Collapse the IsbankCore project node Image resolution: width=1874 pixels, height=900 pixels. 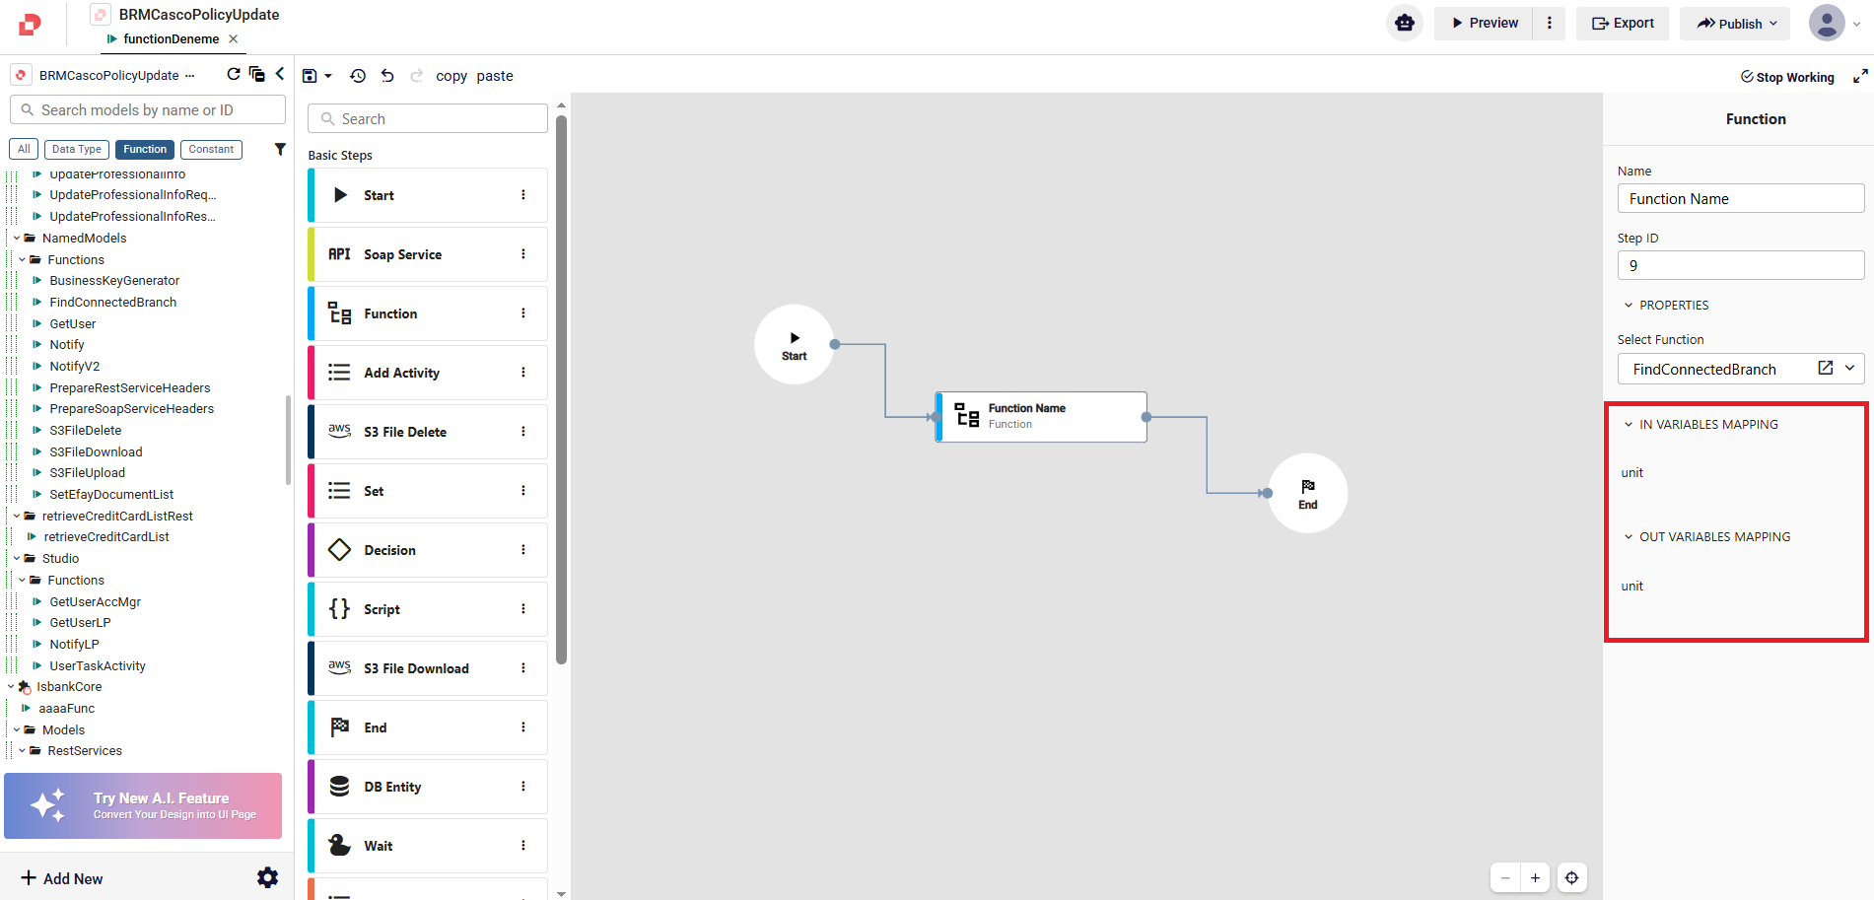(11, 686)
